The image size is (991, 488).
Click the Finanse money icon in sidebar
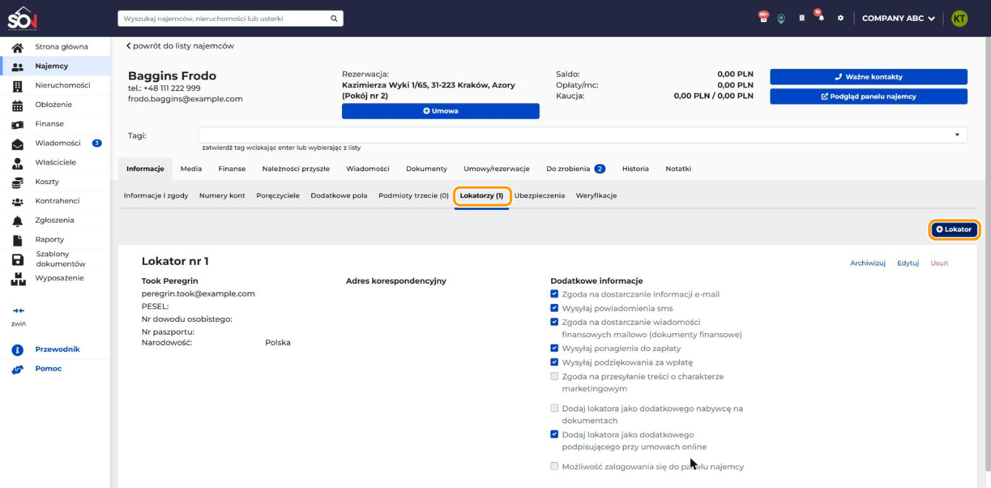point(18,125)
